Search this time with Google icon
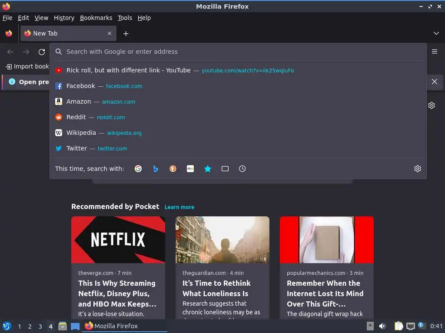The width and height of the screenshot is (445, 333). [x=138, y=169]
